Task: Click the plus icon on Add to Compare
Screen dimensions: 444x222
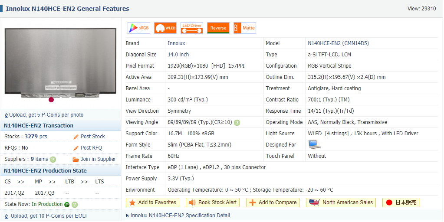Action: click(252, 202)
